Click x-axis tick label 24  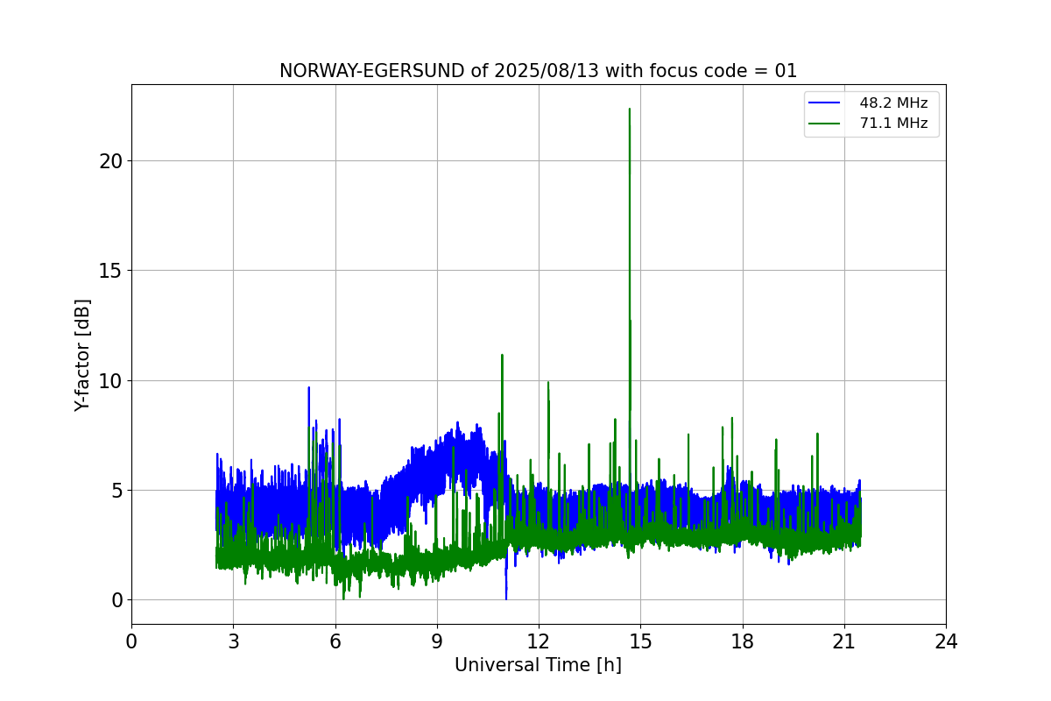point(946,641)
